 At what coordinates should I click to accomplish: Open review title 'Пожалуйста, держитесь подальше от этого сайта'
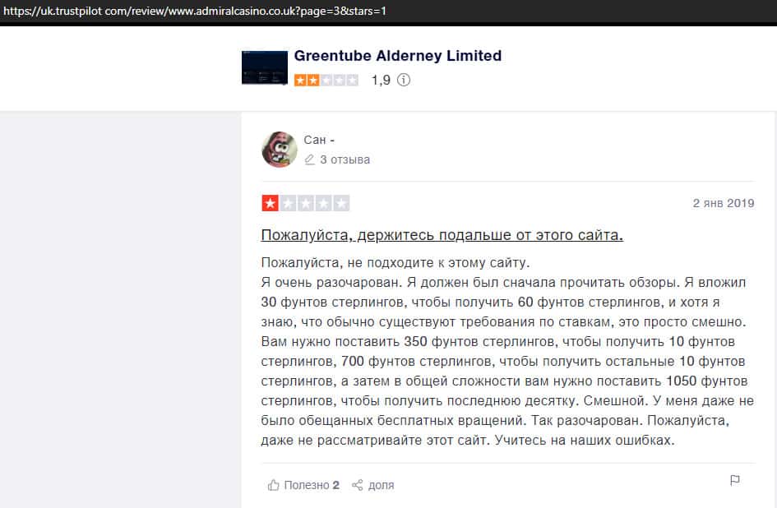(442, 234)
